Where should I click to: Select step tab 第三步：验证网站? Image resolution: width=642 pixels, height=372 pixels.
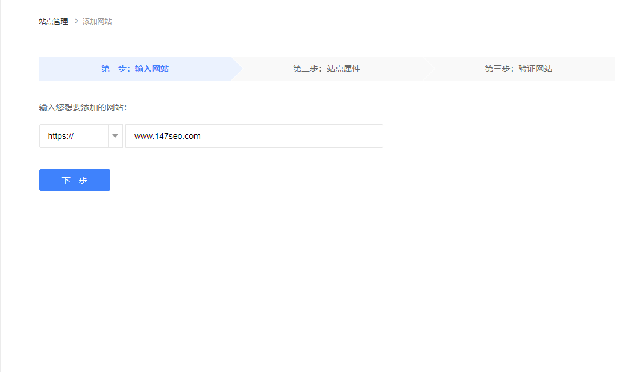518,69
